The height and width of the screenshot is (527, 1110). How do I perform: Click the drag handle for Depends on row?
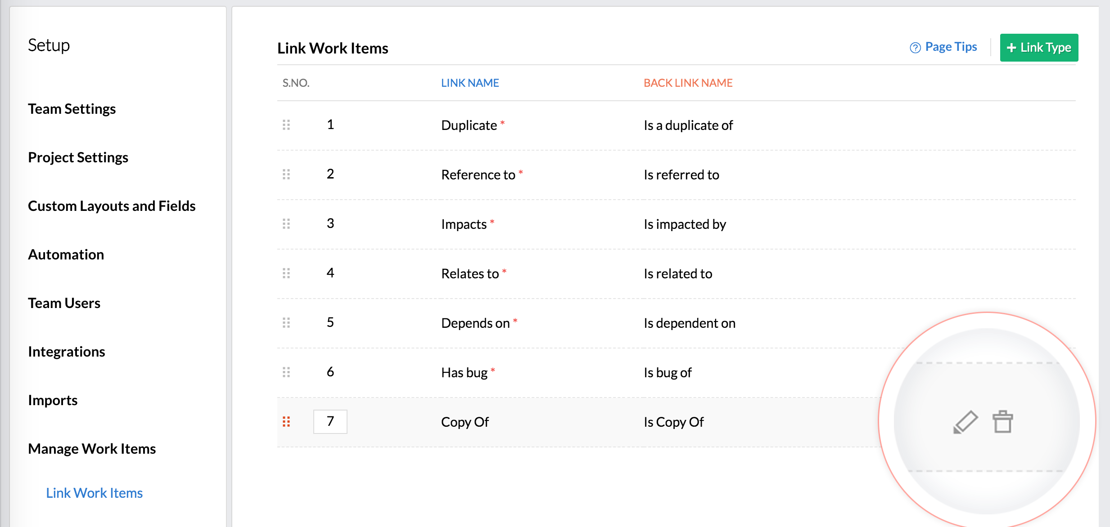(x=286, y=322)
